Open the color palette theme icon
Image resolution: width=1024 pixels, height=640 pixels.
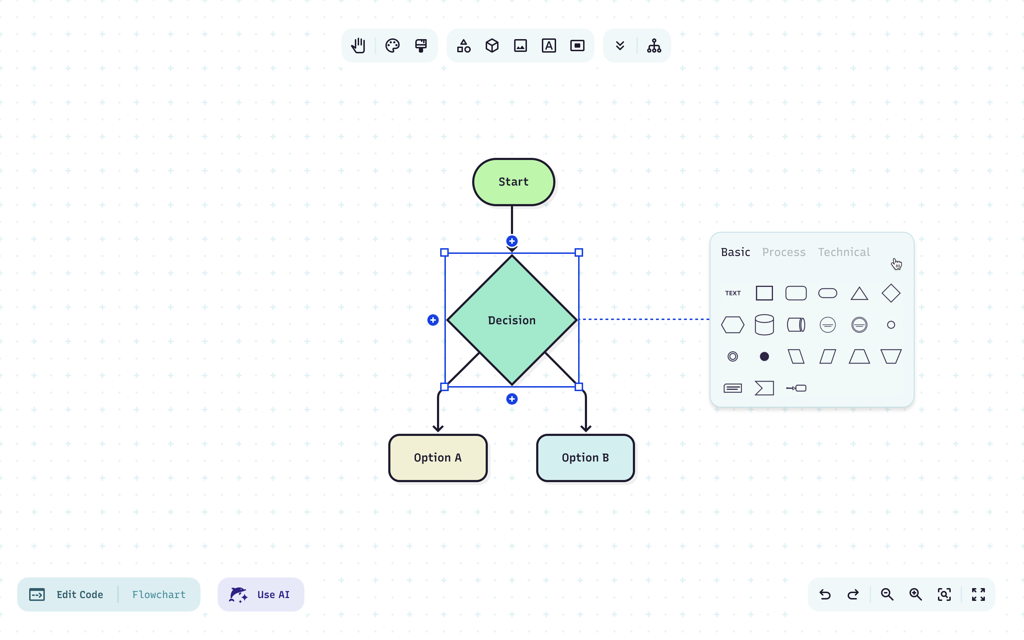[x=392, y=46]
